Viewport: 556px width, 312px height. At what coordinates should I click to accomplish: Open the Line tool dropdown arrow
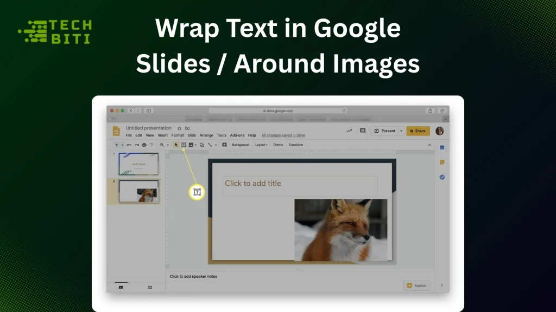click(216, 145)
